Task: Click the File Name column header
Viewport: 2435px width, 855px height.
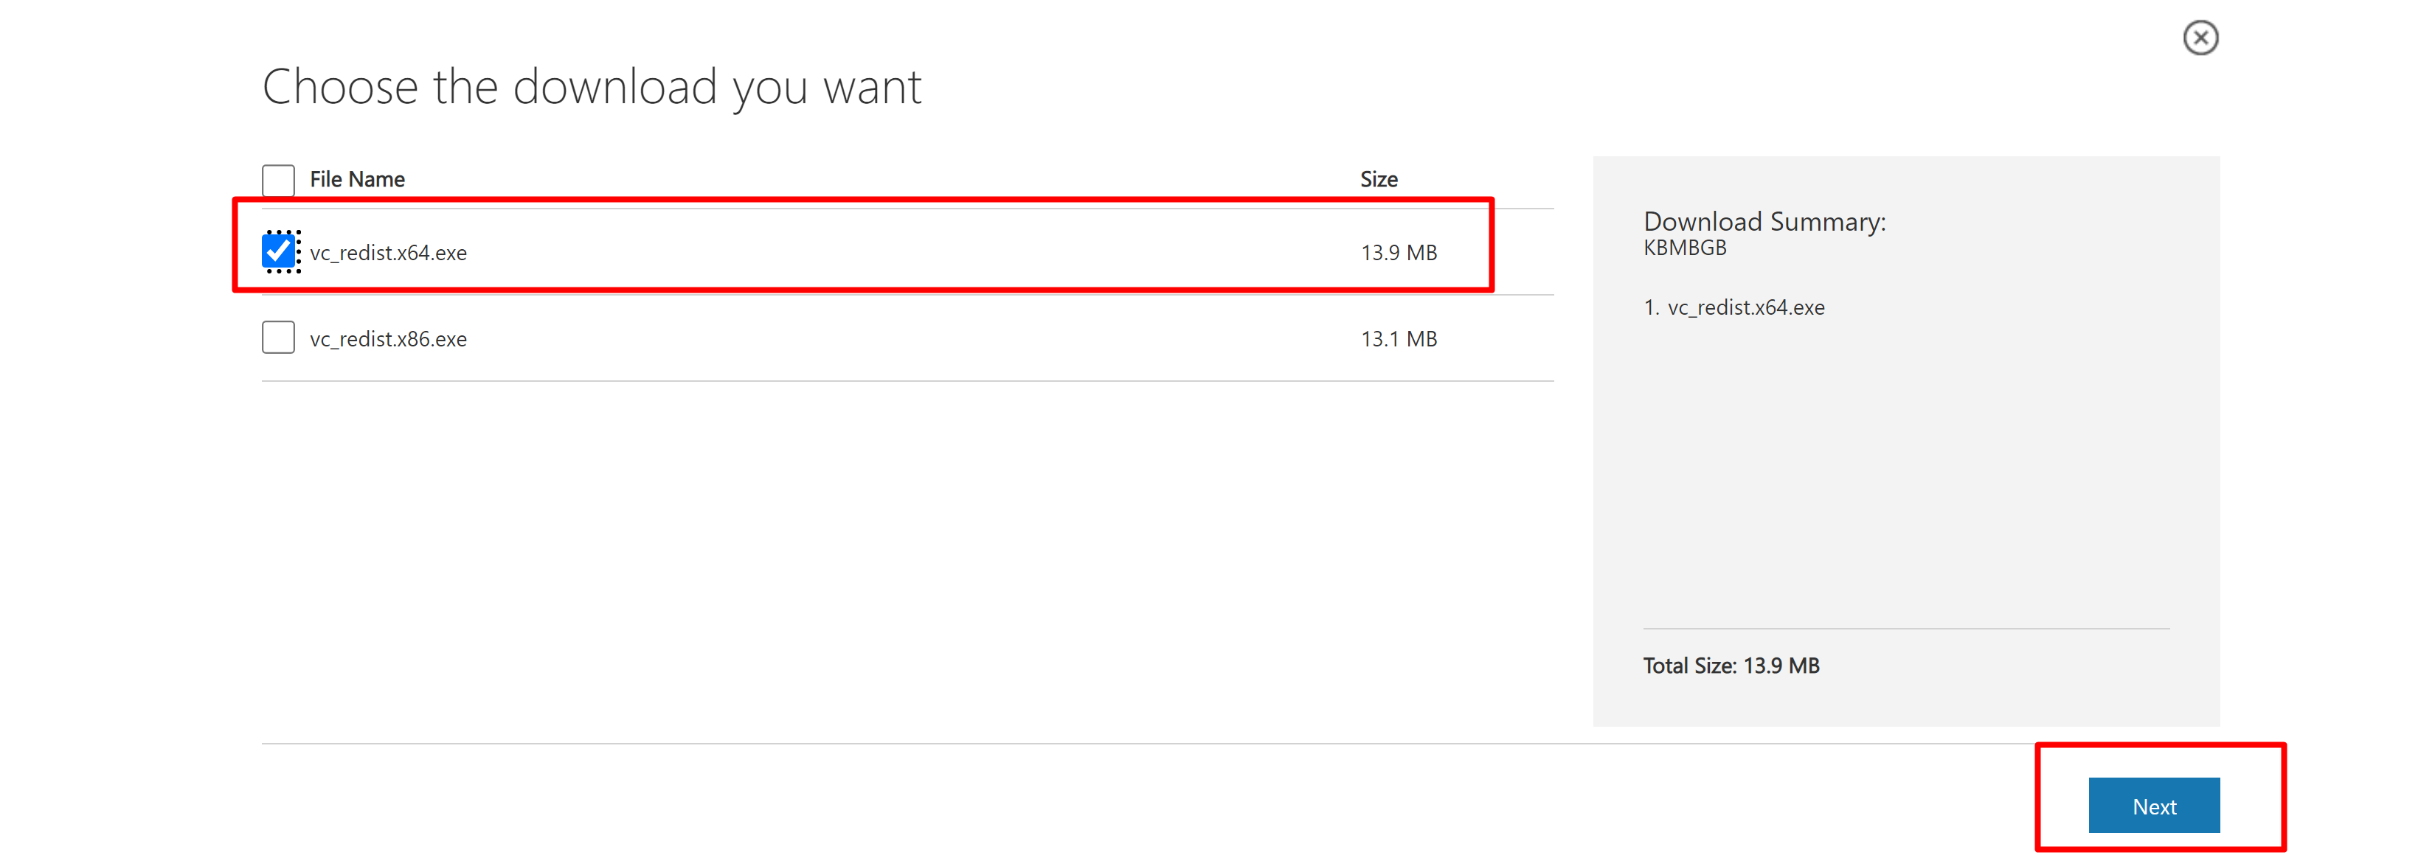Action: 357,180
